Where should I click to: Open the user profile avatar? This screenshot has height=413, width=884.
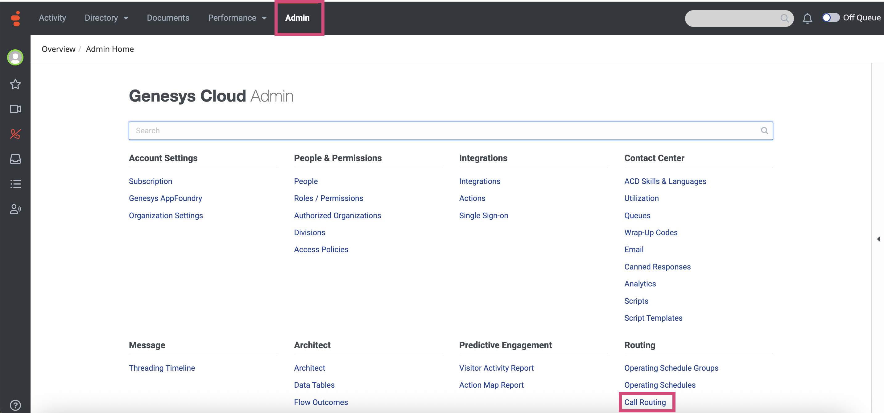pos(15,57)
